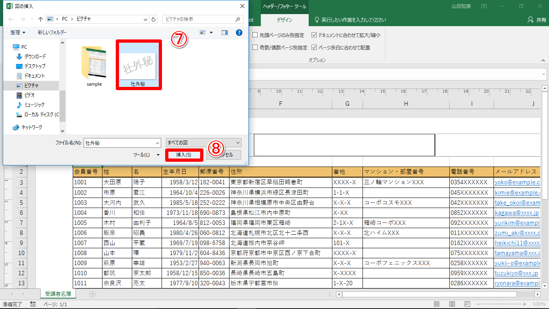The image size is (549, 309).
Task: Click the 実行したい作業 search field
Action: pyautogui.click(x=350, y=20)
